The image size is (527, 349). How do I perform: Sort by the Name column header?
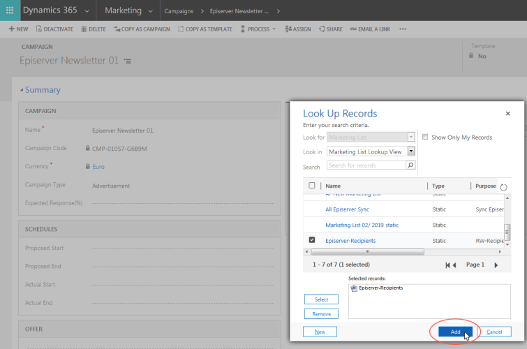(333, 186)
